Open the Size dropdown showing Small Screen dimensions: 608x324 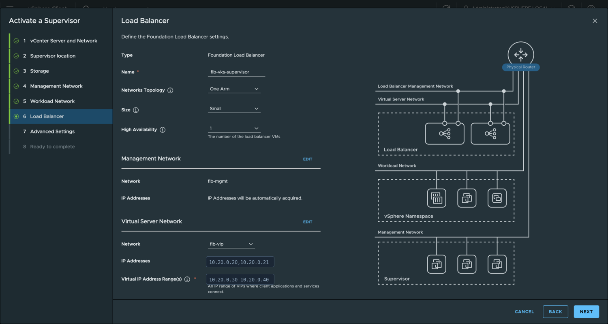coord(234,109)
